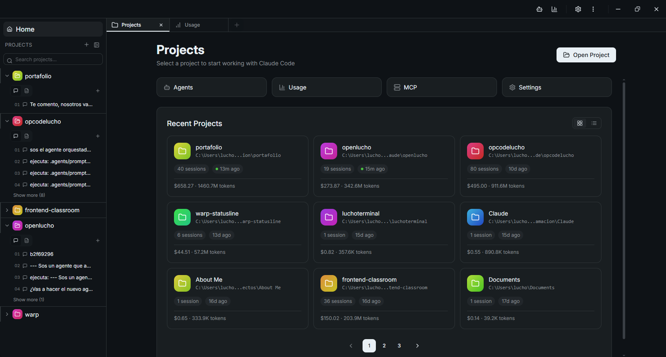Expand the frontend-classroom project tree

[x=7, y=210]
